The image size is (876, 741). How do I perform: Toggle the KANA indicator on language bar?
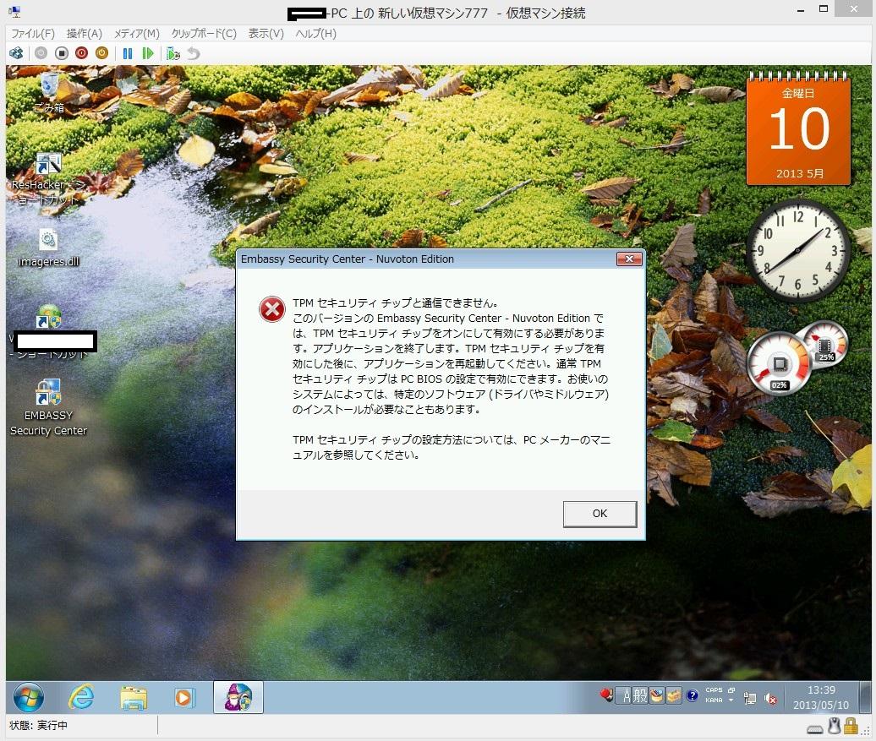[714, 700]
